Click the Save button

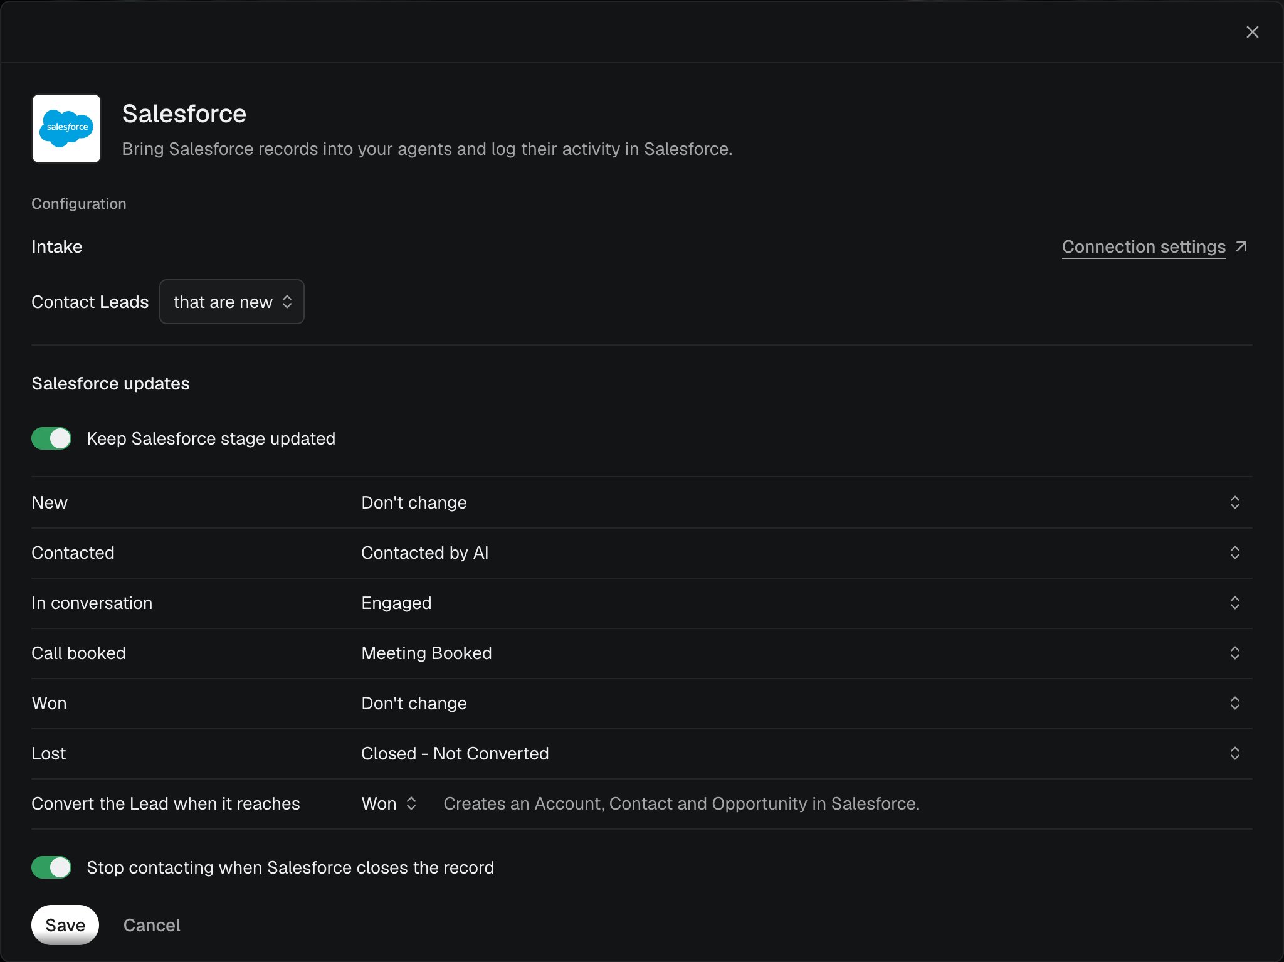point(65,925)
